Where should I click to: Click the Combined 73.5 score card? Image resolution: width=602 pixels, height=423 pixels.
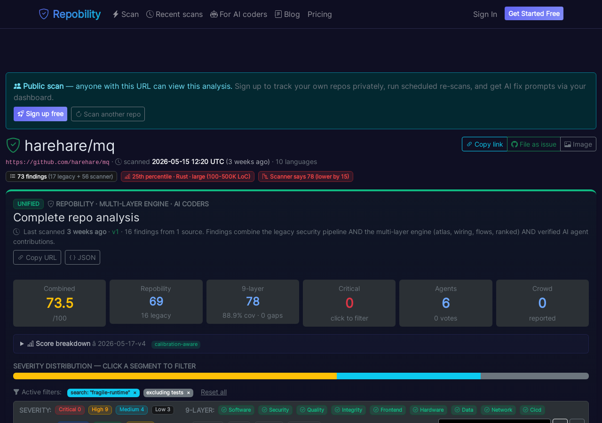(59, 303)
